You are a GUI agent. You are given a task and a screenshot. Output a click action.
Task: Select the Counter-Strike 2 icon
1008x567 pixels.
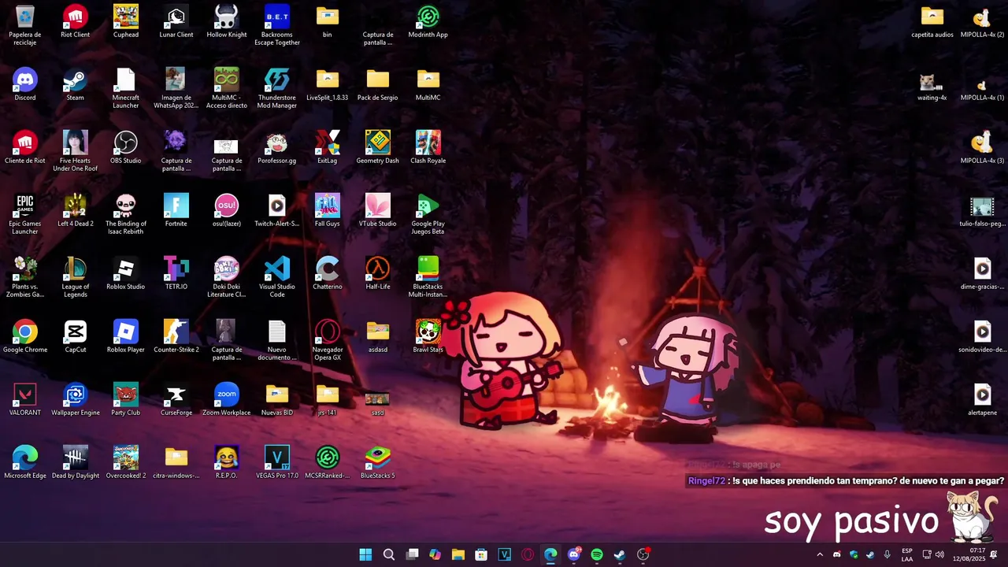pos(176,336)
